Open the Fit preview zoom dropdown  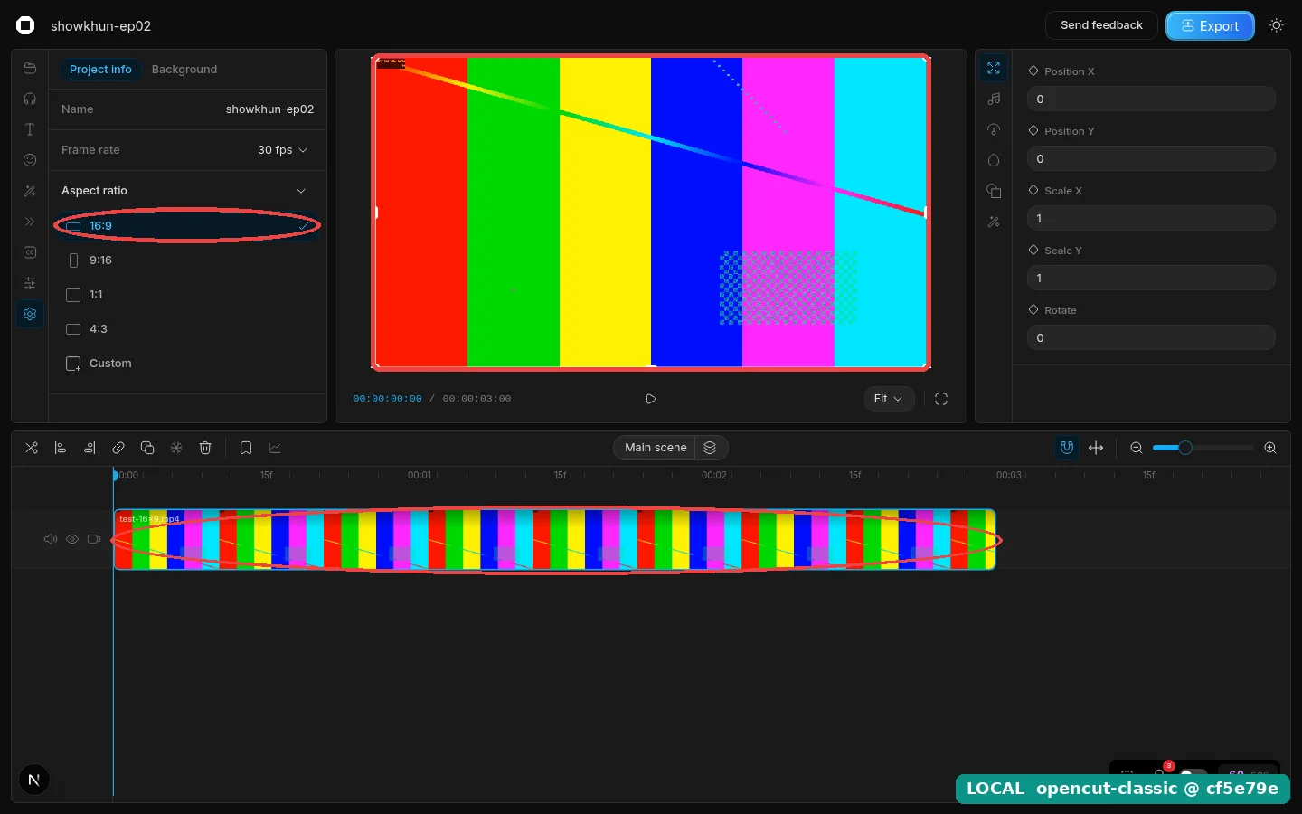click(x=889, y=399)
